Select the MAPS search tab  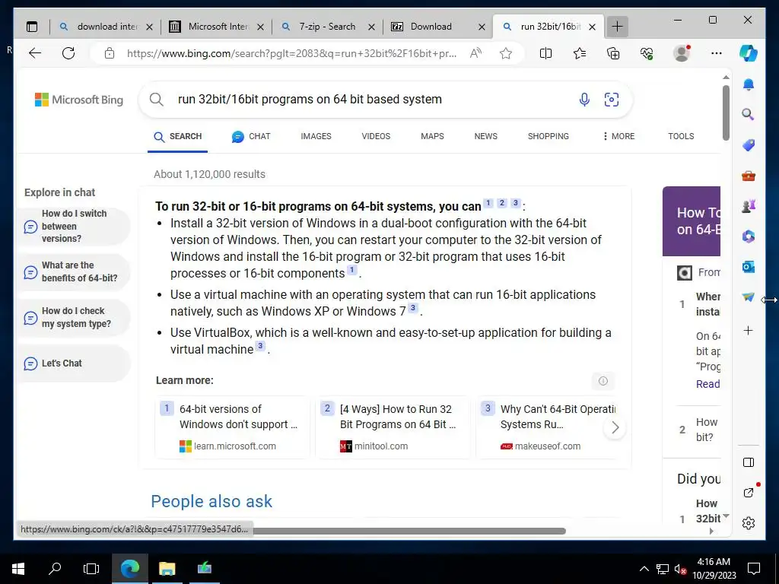432,136
